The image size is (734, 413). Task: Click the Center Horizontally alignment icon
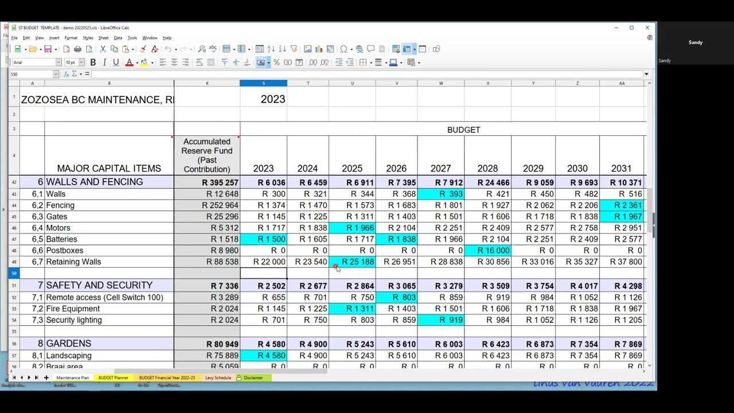(x=174, y=62)
